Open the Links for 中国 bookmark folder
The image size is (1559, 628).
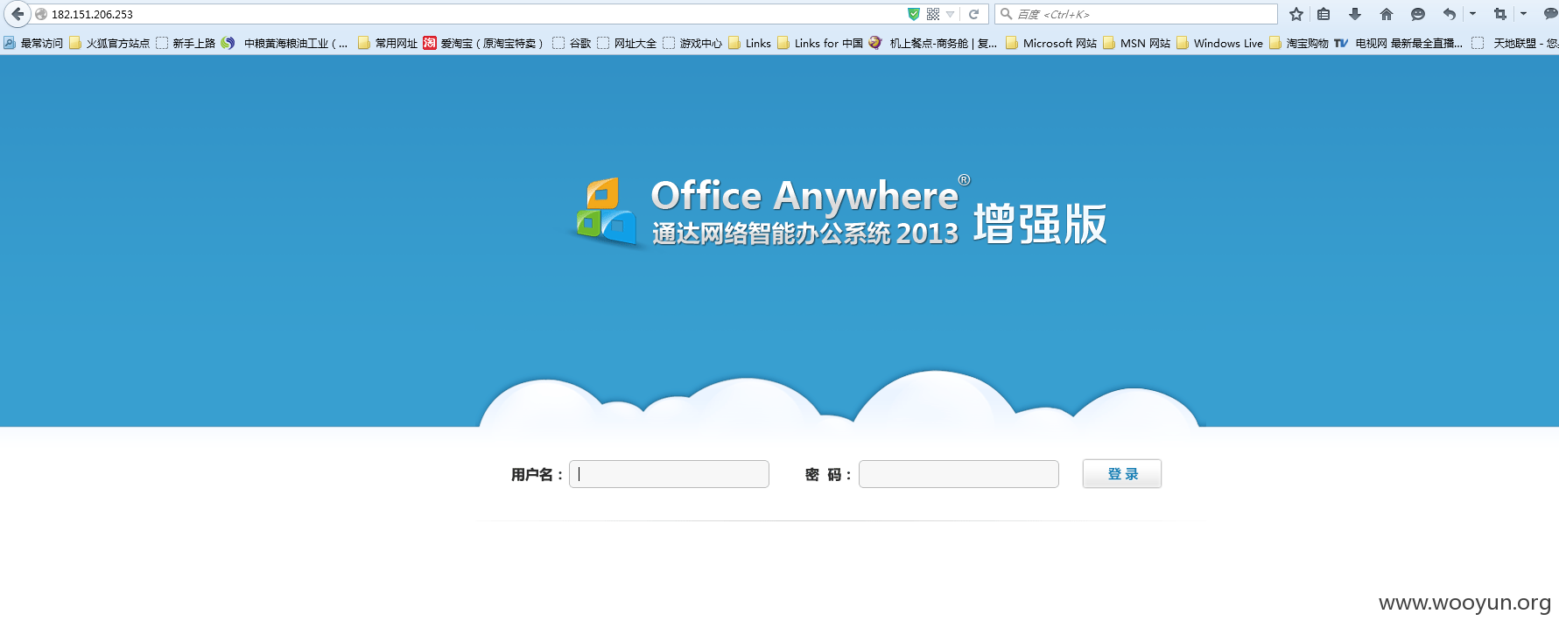pyautogui.click(x=820, y=43)
